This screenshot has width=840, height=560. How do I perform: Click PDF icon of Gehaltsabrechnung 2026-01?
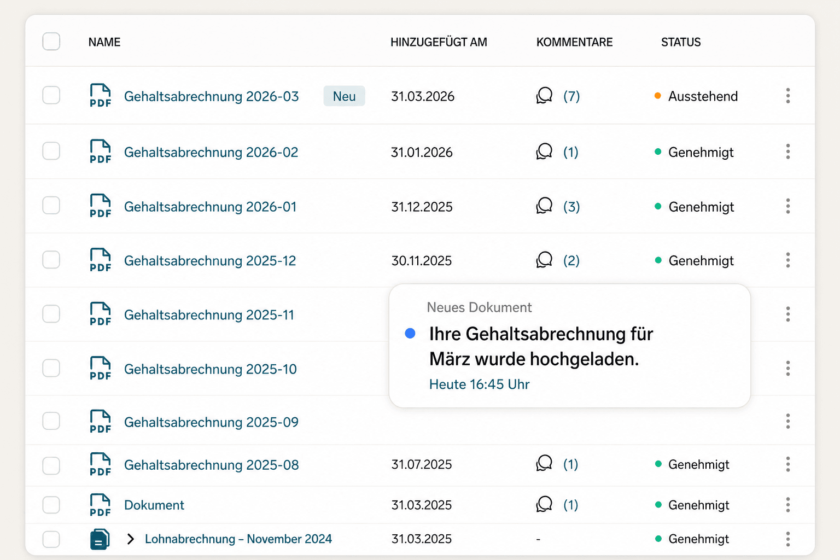(101, 206)
